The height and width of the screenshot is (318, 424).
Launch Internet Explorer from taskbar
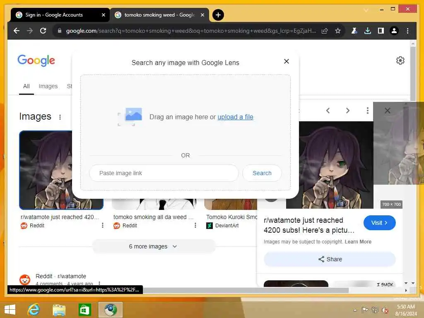click(34, 310)
